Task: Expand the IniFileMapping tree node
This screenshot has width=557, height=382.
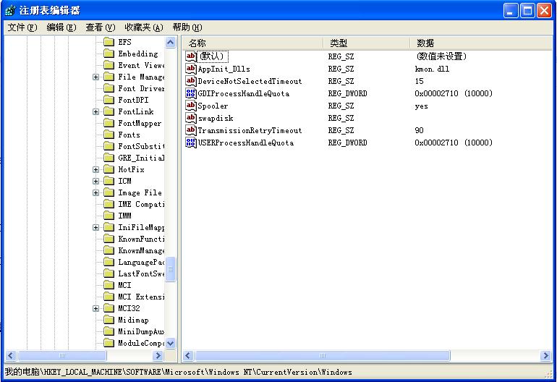Action: click(x=95, y=227)
